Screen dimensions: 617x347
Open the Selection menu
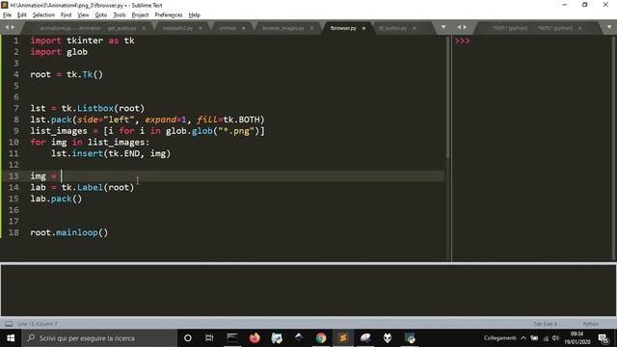43,15
